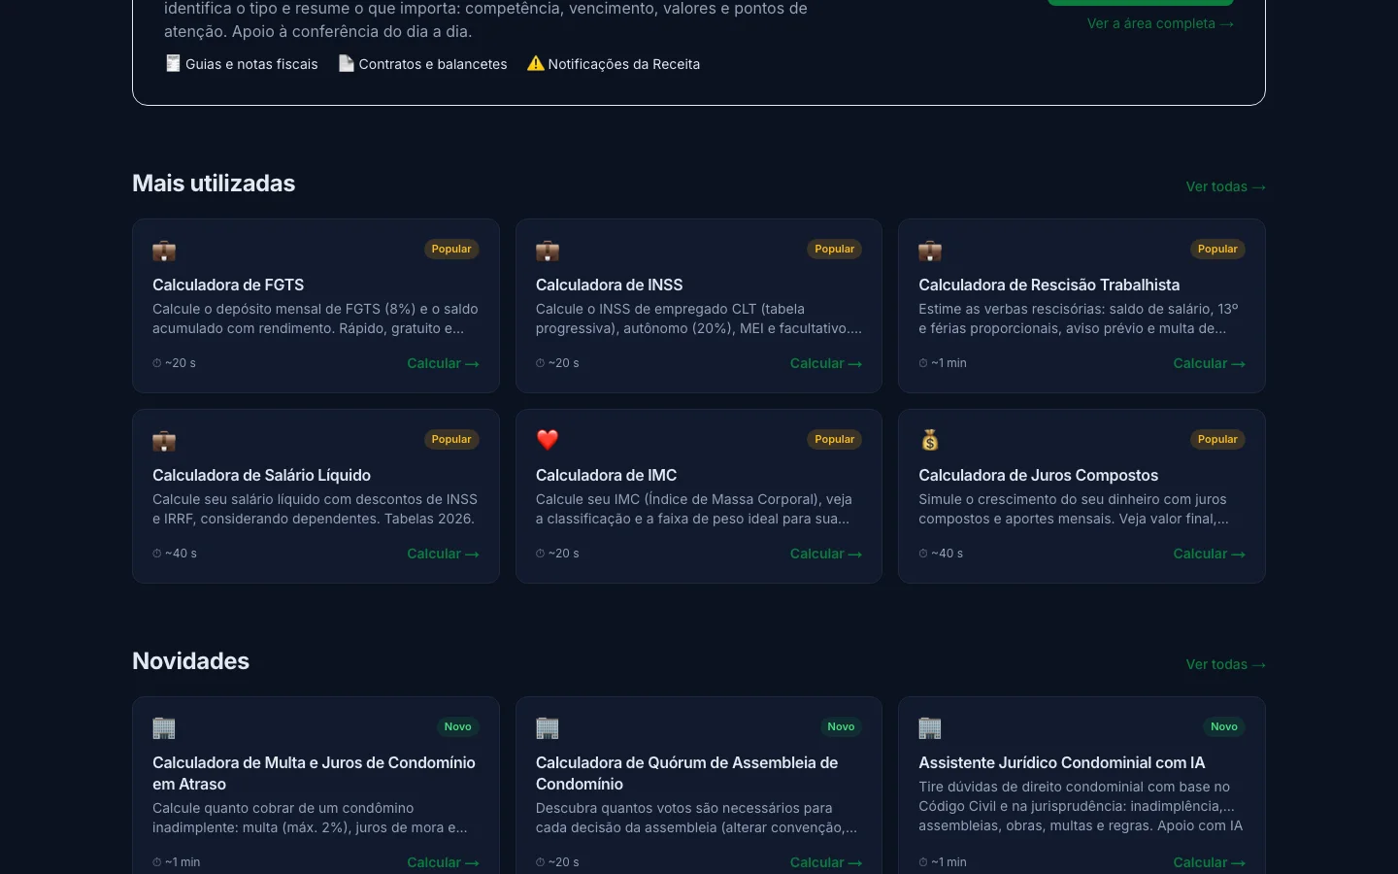Open Calculadora de Rescisão Trabalhista title
The width and height of the screenshot is (1398, 874).
point(1048,285)
